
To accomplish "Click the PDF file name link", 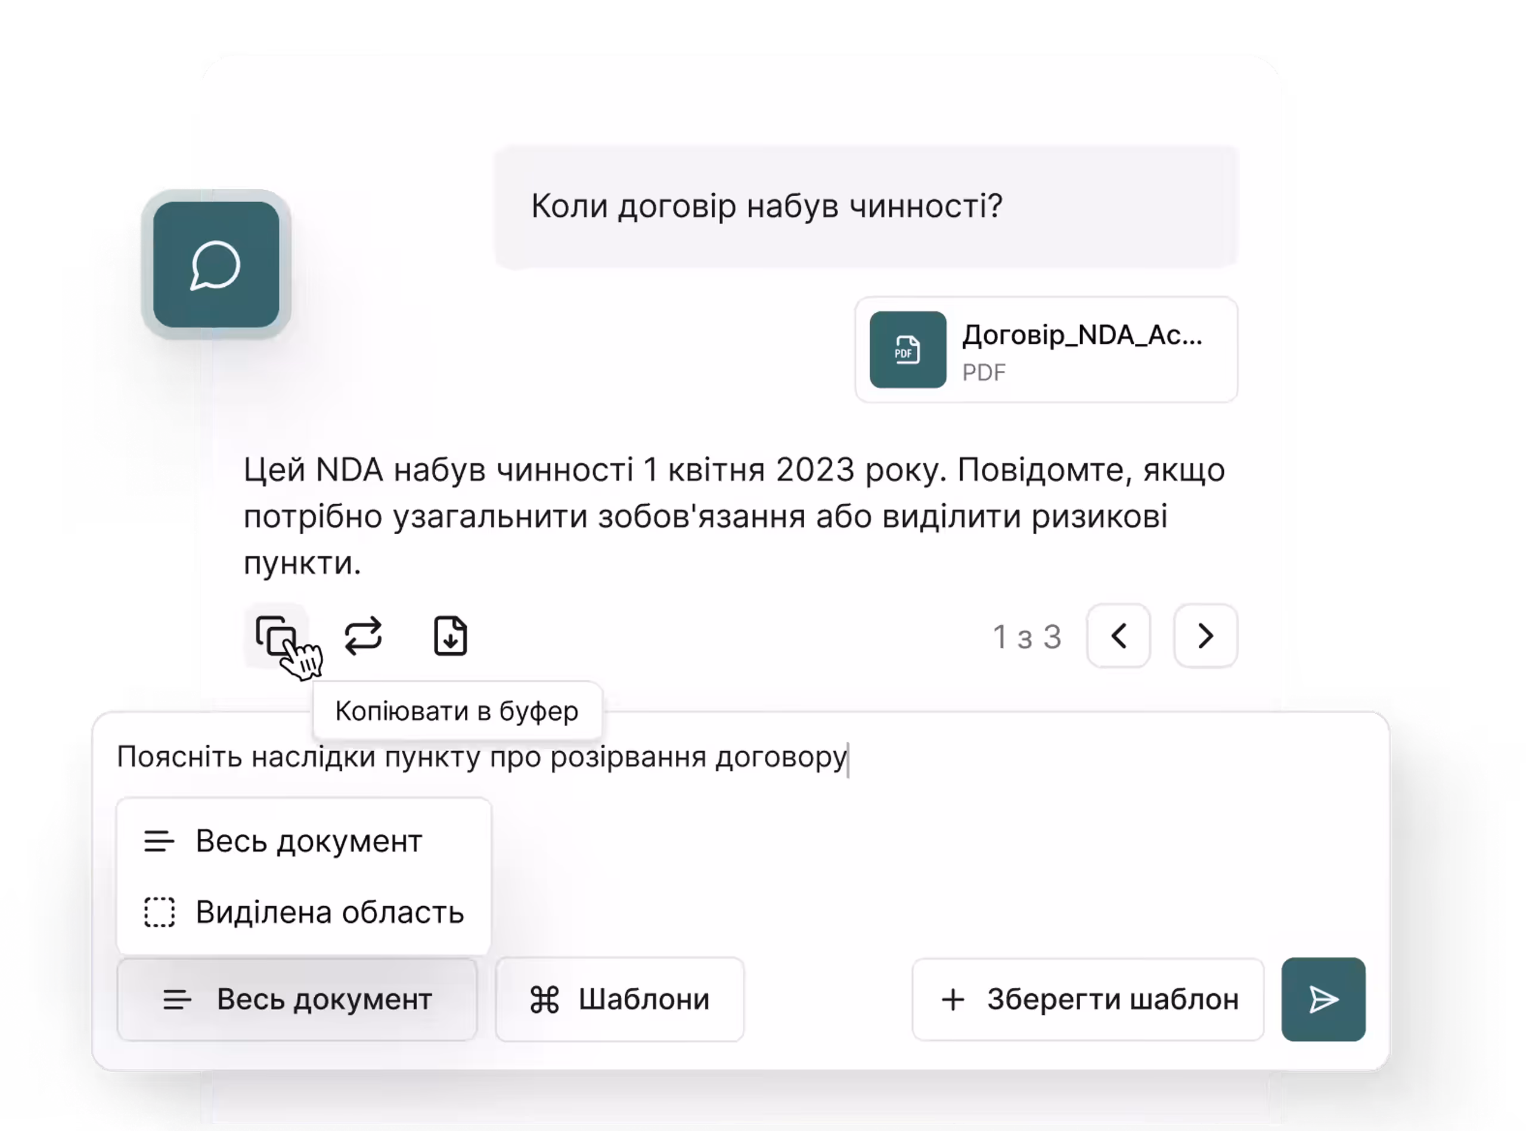I will tap(1082, 336).
